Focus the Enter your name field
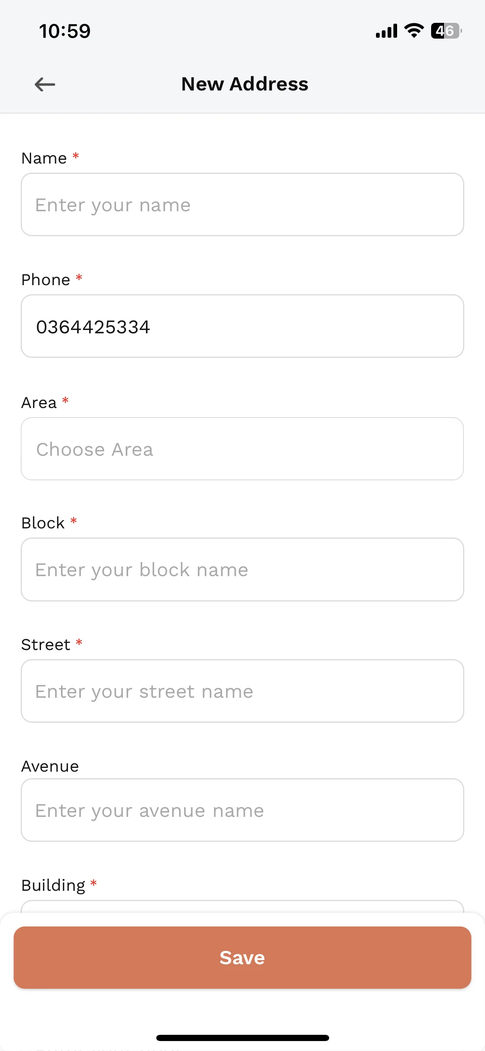 (243, 205)
